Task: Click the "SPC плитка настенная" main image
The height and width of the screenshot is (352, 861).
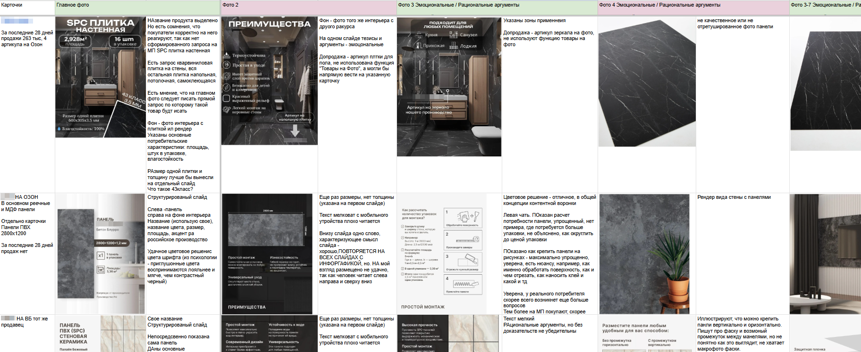Action: pyautogui.click(x=101, y=77)
